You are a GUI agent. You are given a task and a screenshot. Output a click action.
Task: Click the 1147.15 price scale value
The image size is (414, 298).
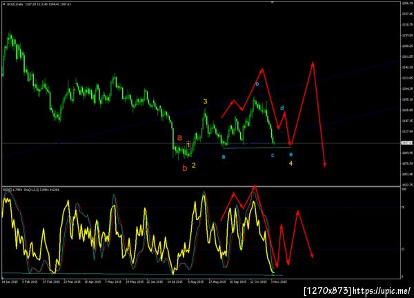(407, 121)
